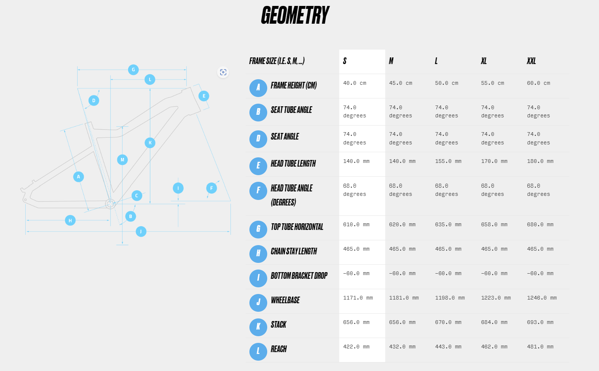Select the S frame size column header

coord(345,61)
